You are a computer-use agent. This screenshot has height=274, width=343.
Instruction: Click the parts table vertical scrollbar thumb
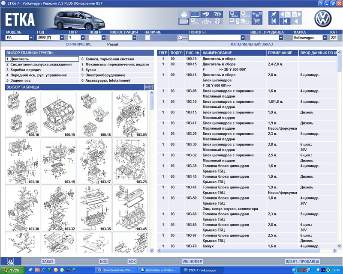click(x=339, y=63)
